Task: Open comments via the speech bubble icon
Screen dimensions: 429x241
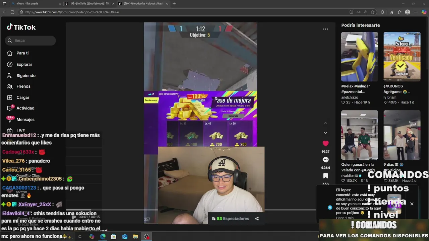Action: point(325,160)
